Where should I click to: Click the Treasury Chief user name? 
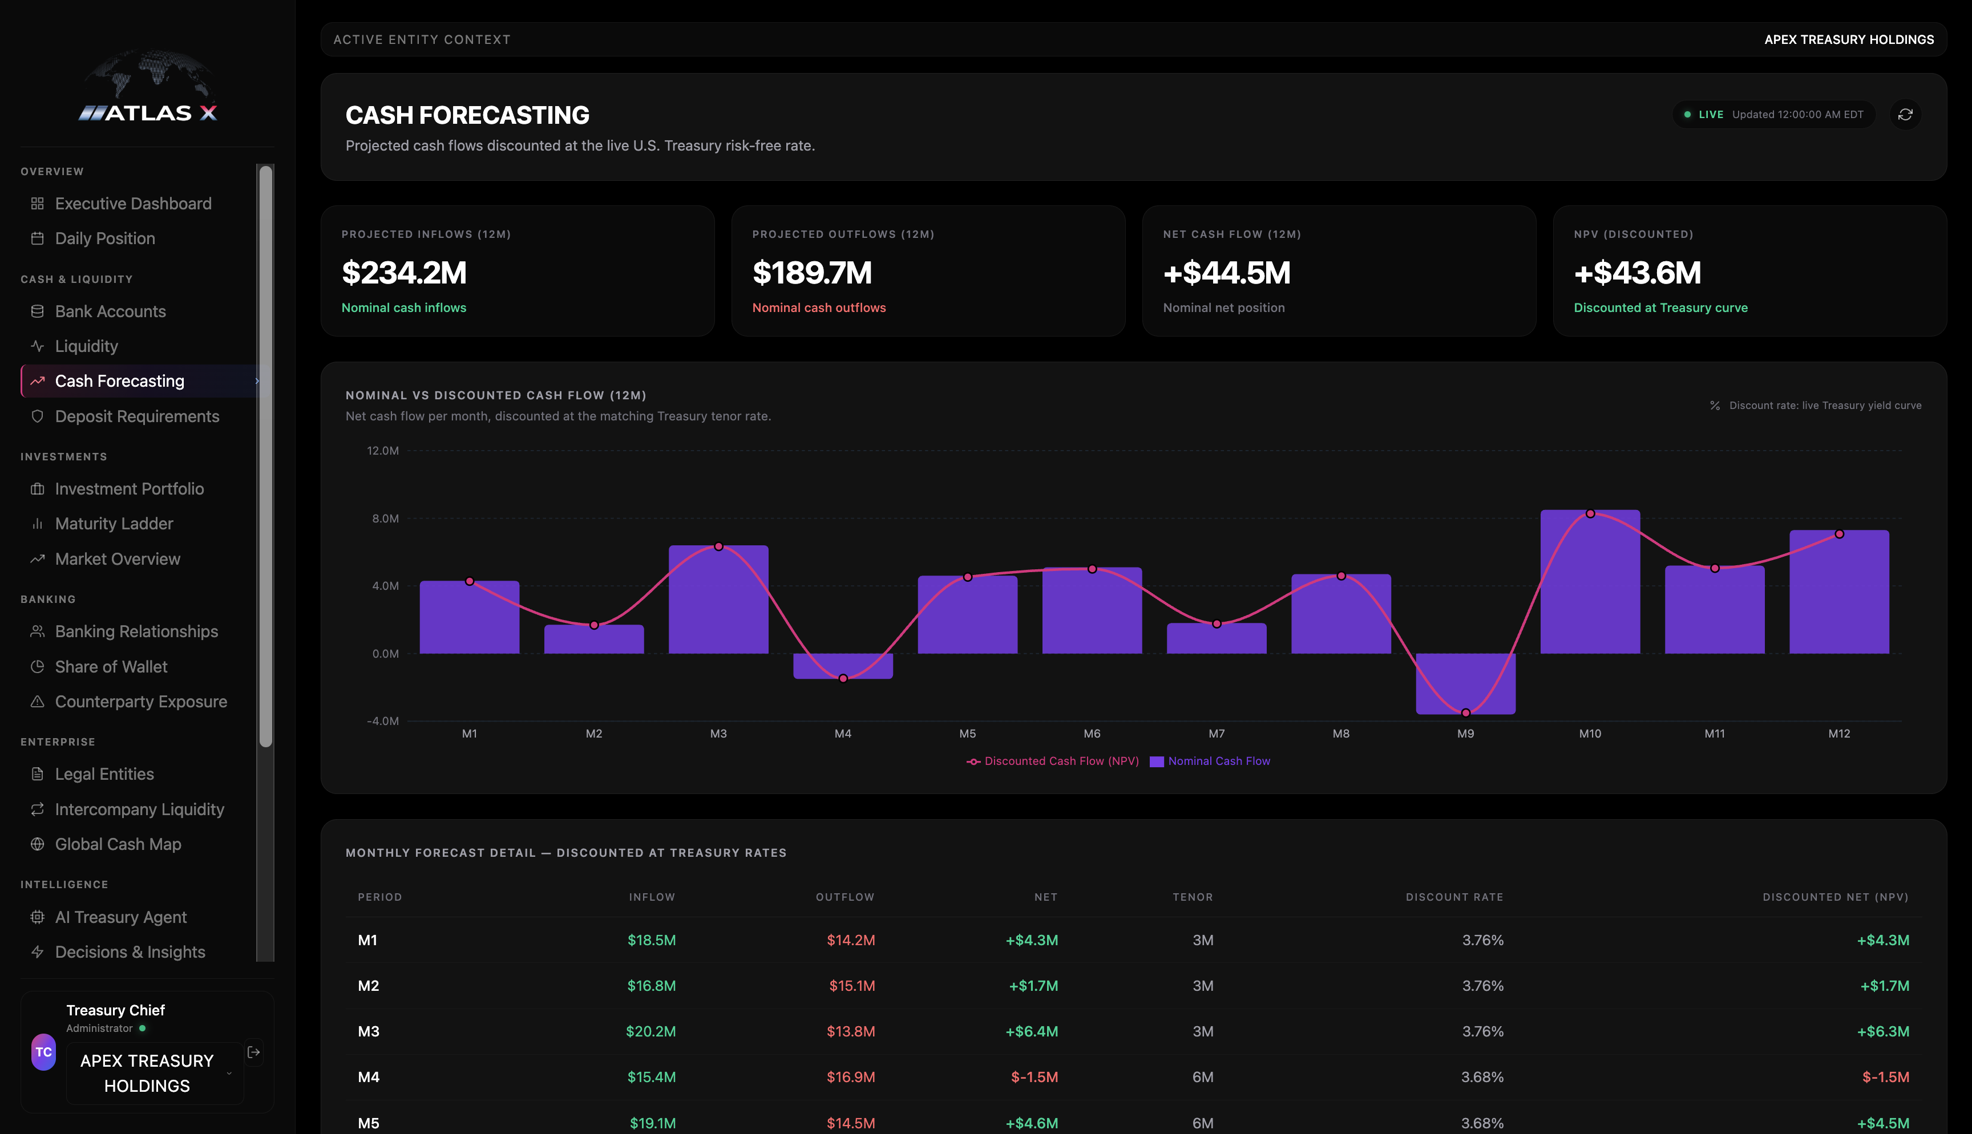pyautogui.click(x=115, y=1010)
